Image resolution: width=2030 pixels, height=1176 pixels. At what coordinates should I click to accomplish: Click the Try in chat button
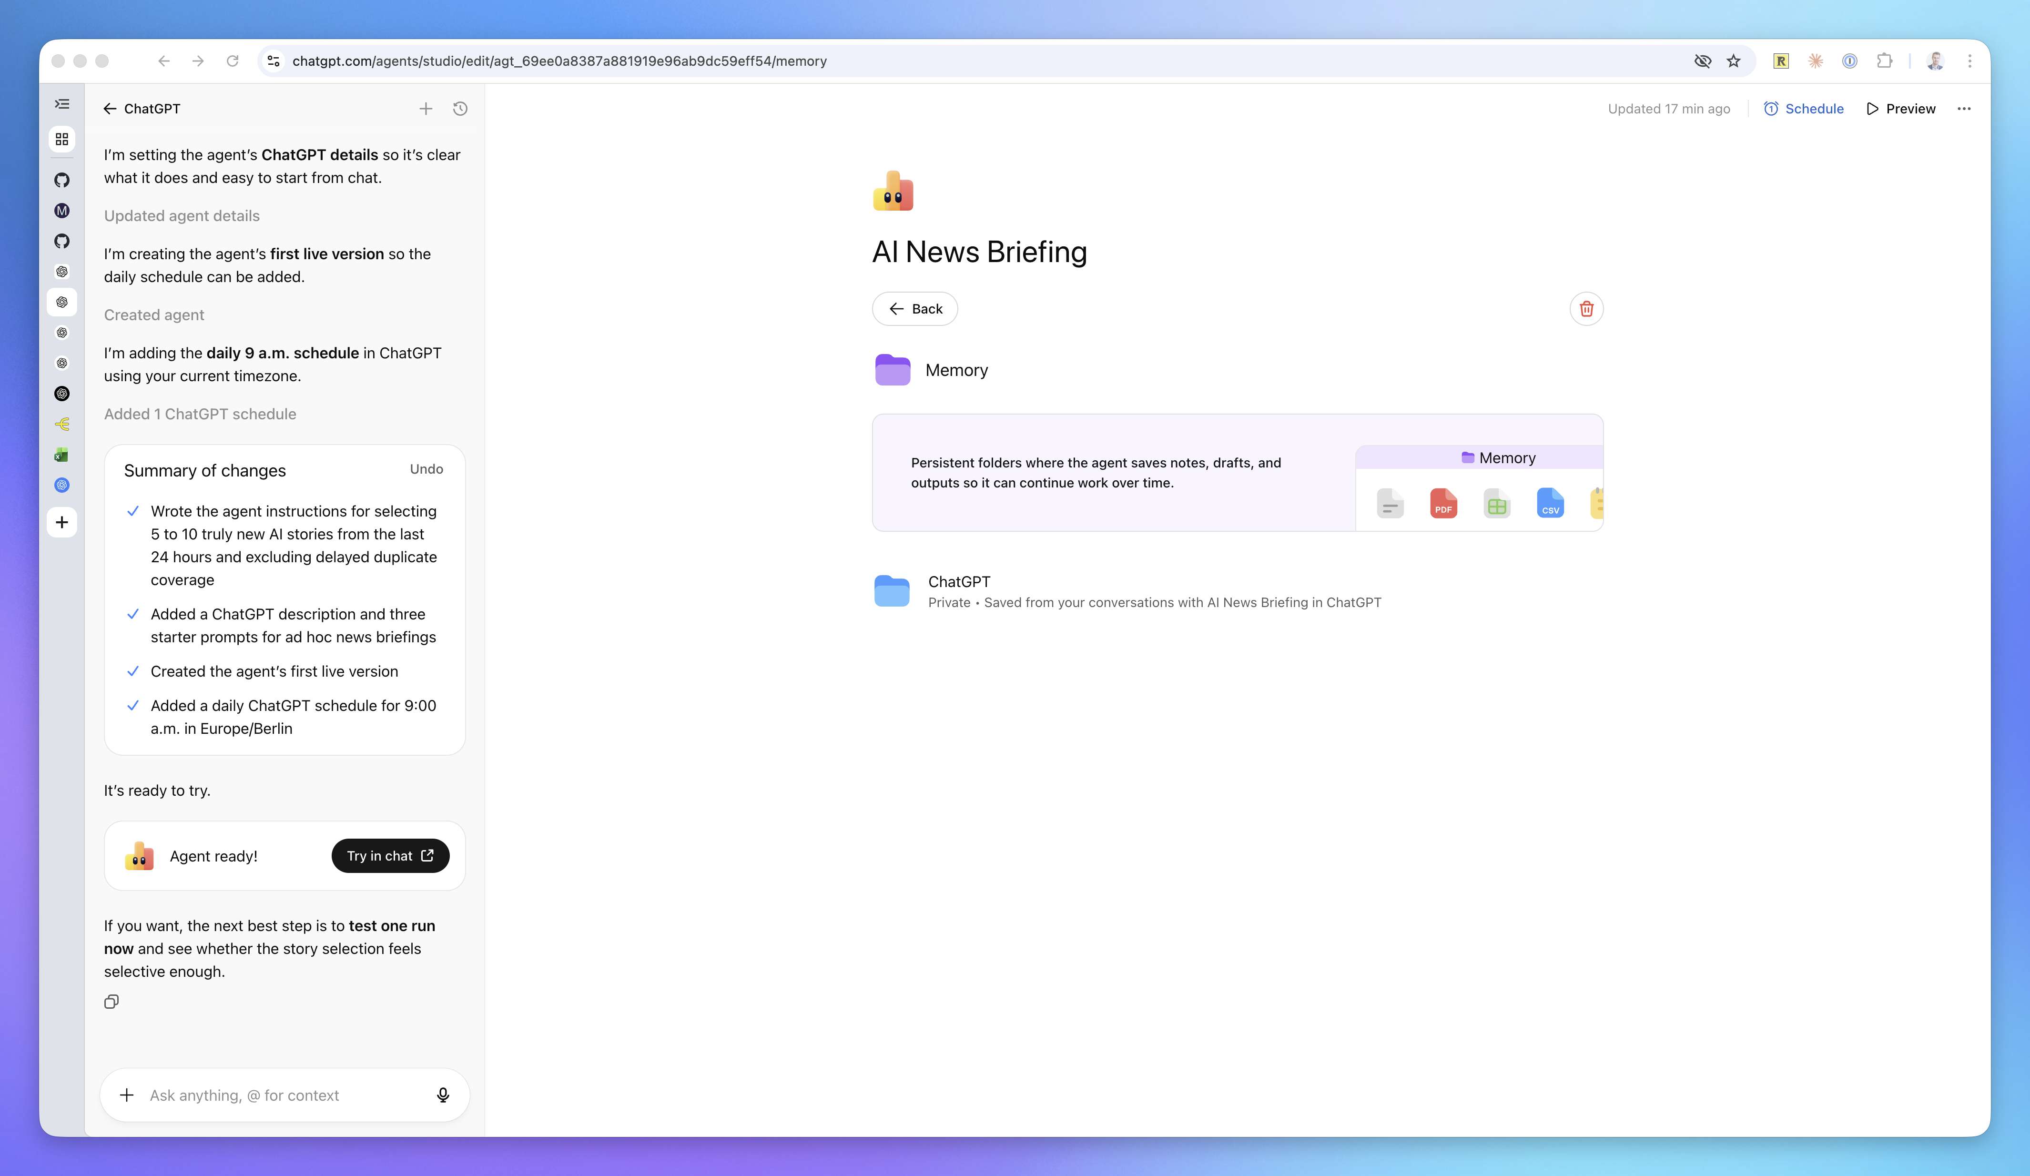coord(391,855)
